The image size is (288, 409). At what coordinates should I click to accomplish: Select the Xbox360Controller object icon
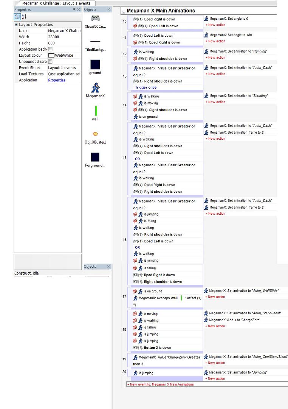click(95, 18)
